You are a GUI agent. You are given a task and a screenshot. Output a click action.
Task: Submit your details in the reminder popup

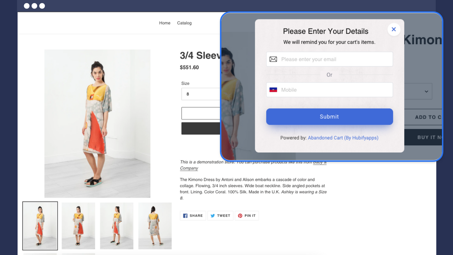click(329, 117)
